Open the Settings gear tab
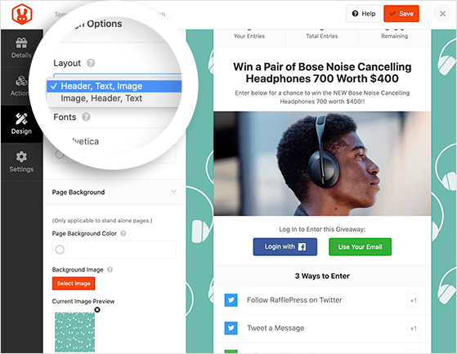This screenshot has width=457, height=354. tap(21, 162)
